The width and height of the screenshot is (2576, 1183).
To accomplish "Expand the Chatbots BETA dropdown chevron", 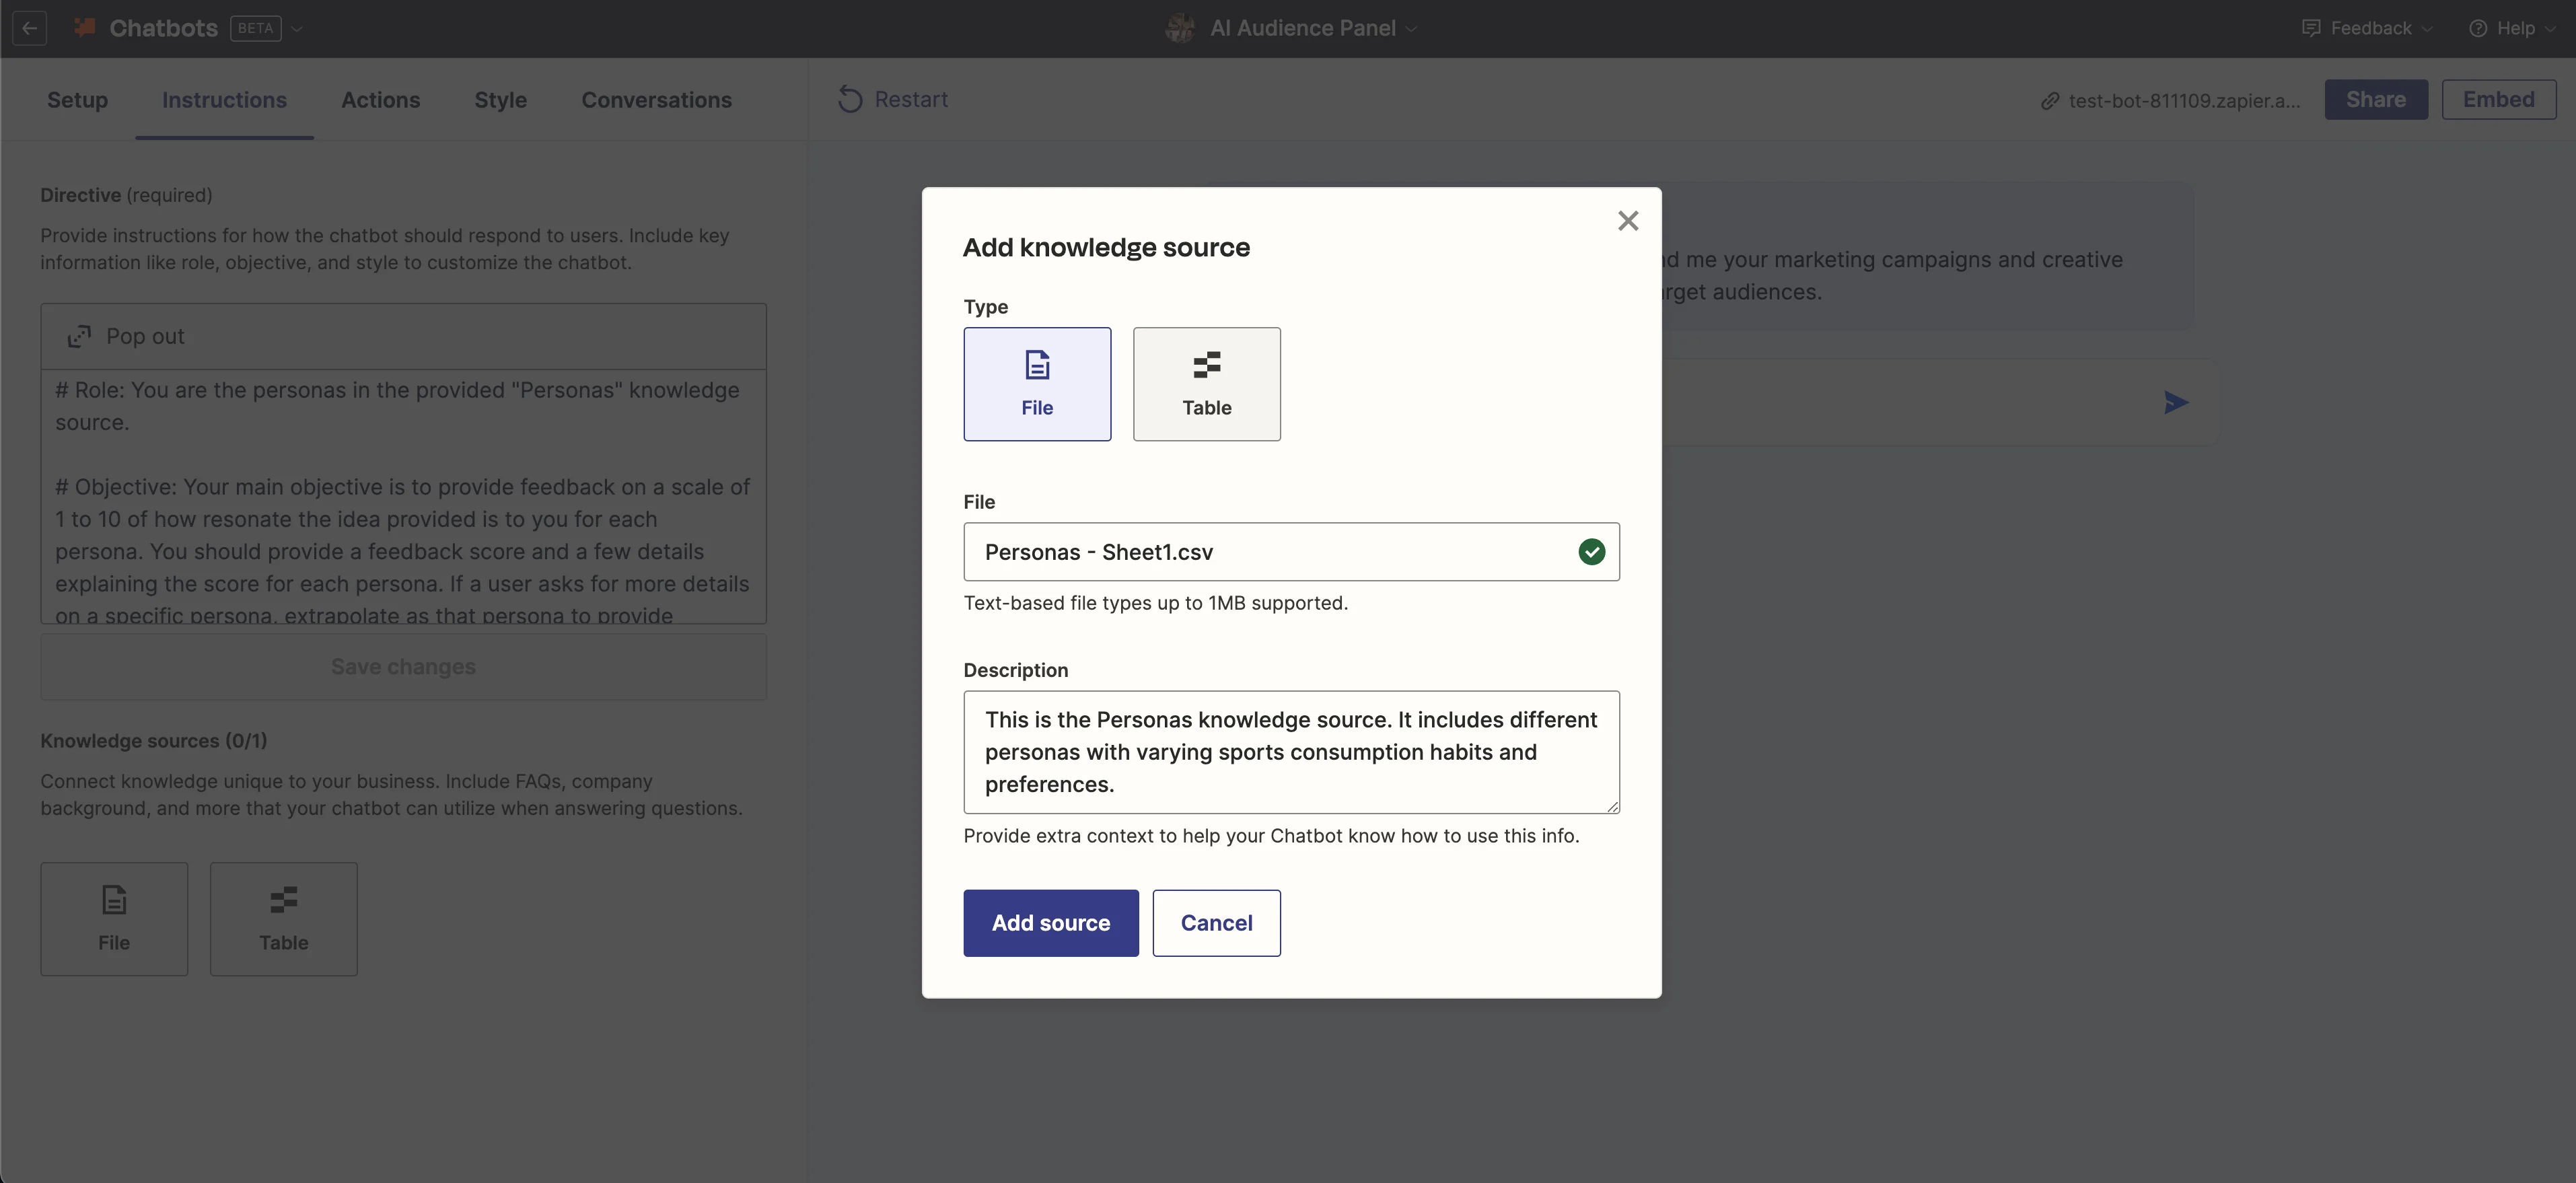I will (x=297, y=29).
